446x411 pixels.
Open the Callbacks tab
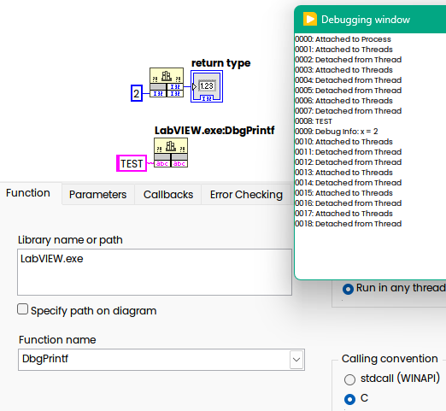[x=168, y=195]
